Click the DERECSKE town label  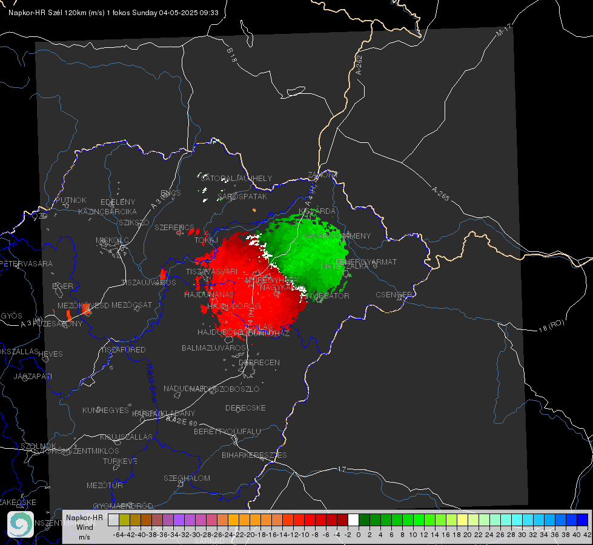point(245,408)
